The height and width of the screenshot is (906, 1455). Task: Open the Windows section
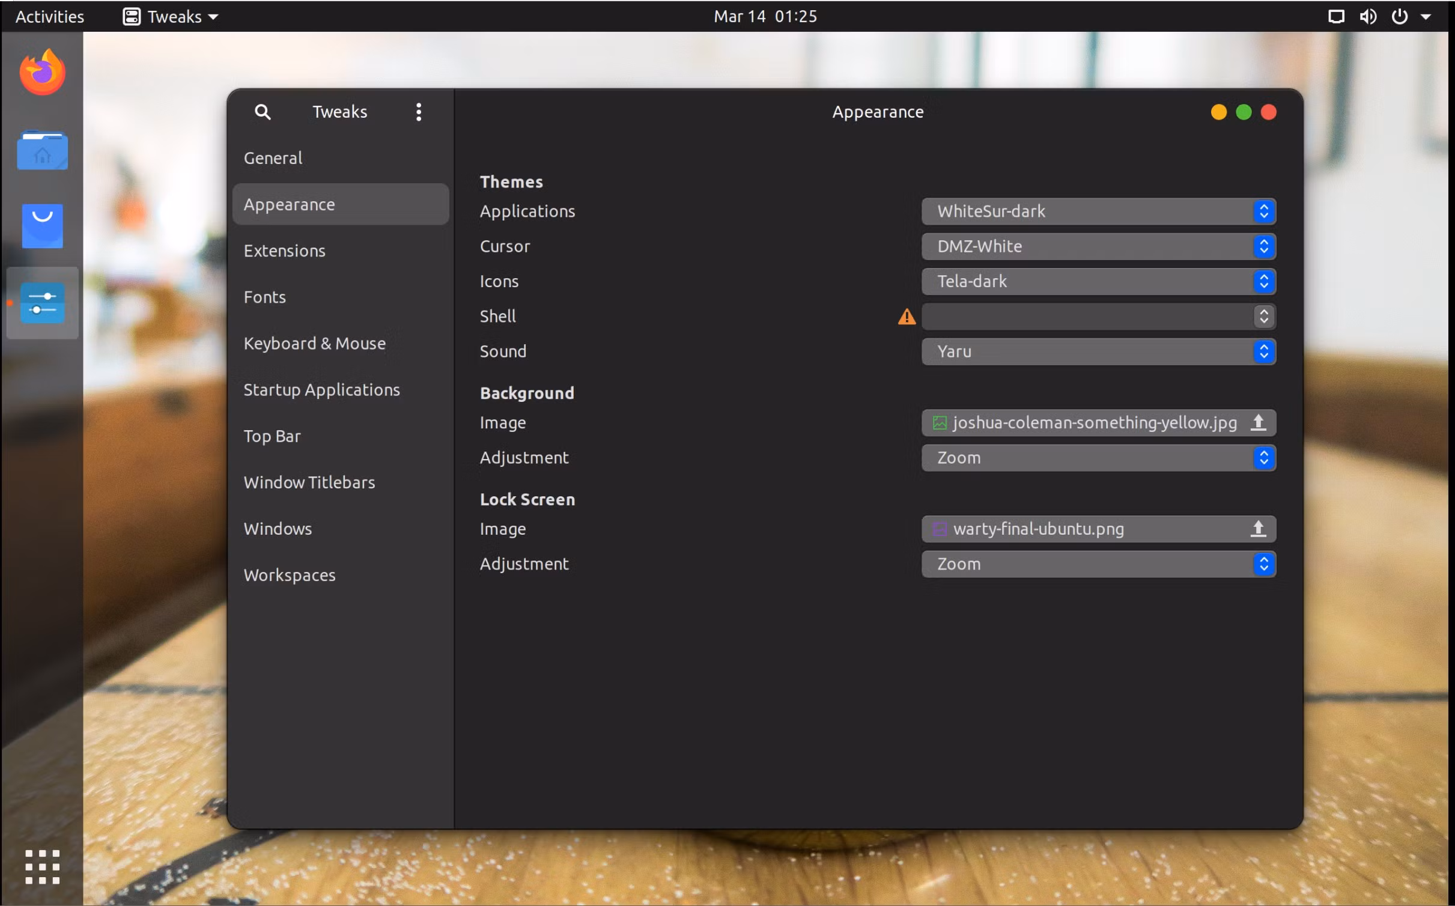(x=341, y=528)
